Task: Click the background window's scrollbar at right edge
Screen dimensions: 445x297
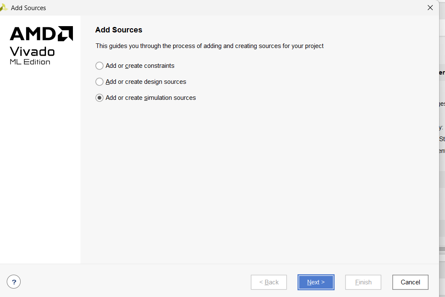Action: point(442,249)
